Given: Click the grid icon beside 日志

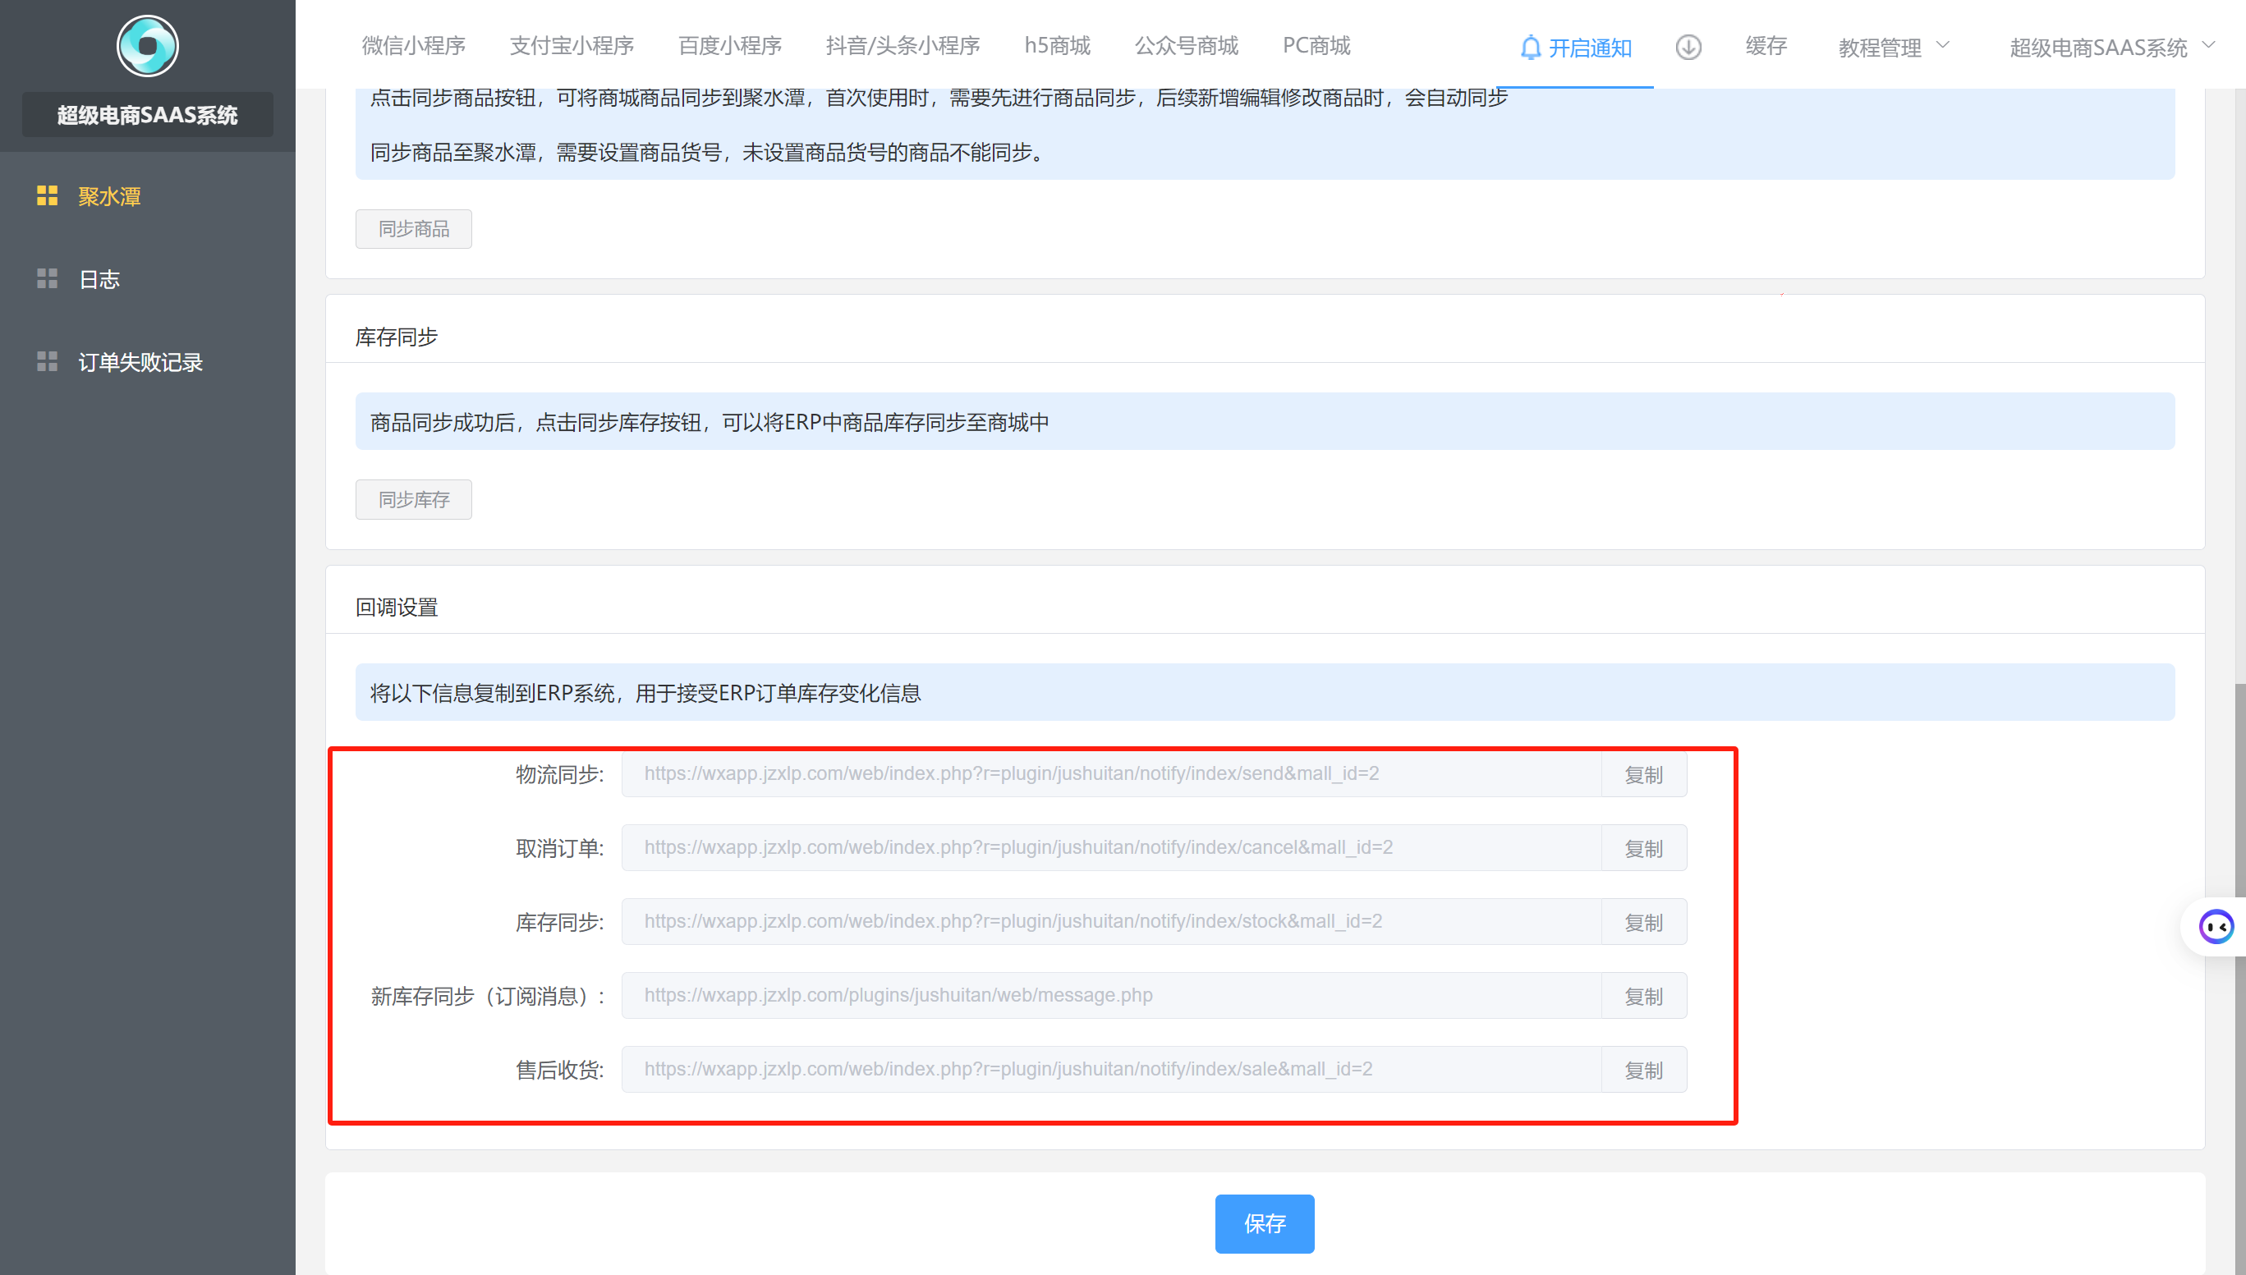Looking at the screenshot, I should [48, 278].
